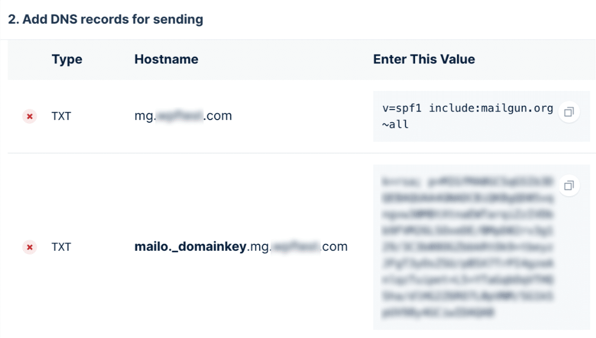The width and height of the screenshot is (596, 338).
Task: Click include:mailgun.org in the SPF value
Action: click(490, 108)
